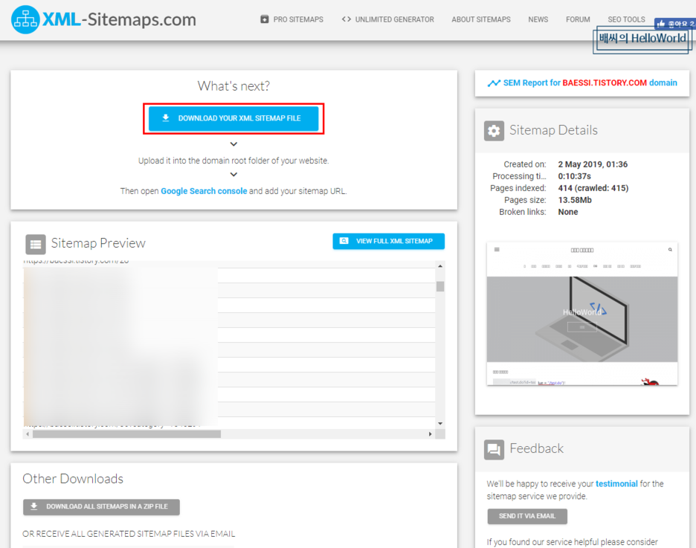696x548 pixels.
Task: Select the Broken links value None
Action: click(x=567, y=212)
